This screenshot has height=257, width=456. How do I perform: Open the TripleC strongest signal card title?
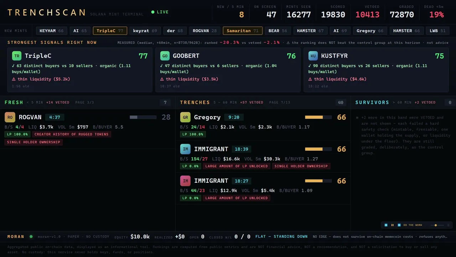coord(38,56)
